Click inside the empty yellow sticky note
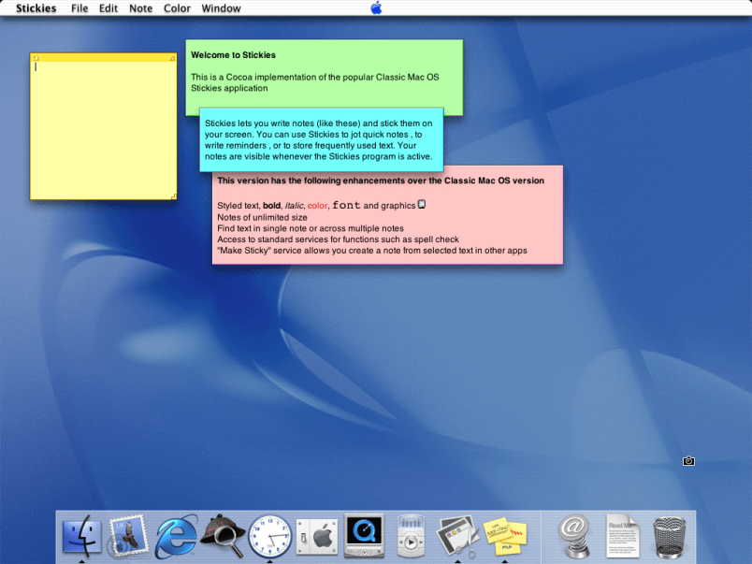This screenshot has width=752, height=564. pyautogui.click(x=103, y=131)
